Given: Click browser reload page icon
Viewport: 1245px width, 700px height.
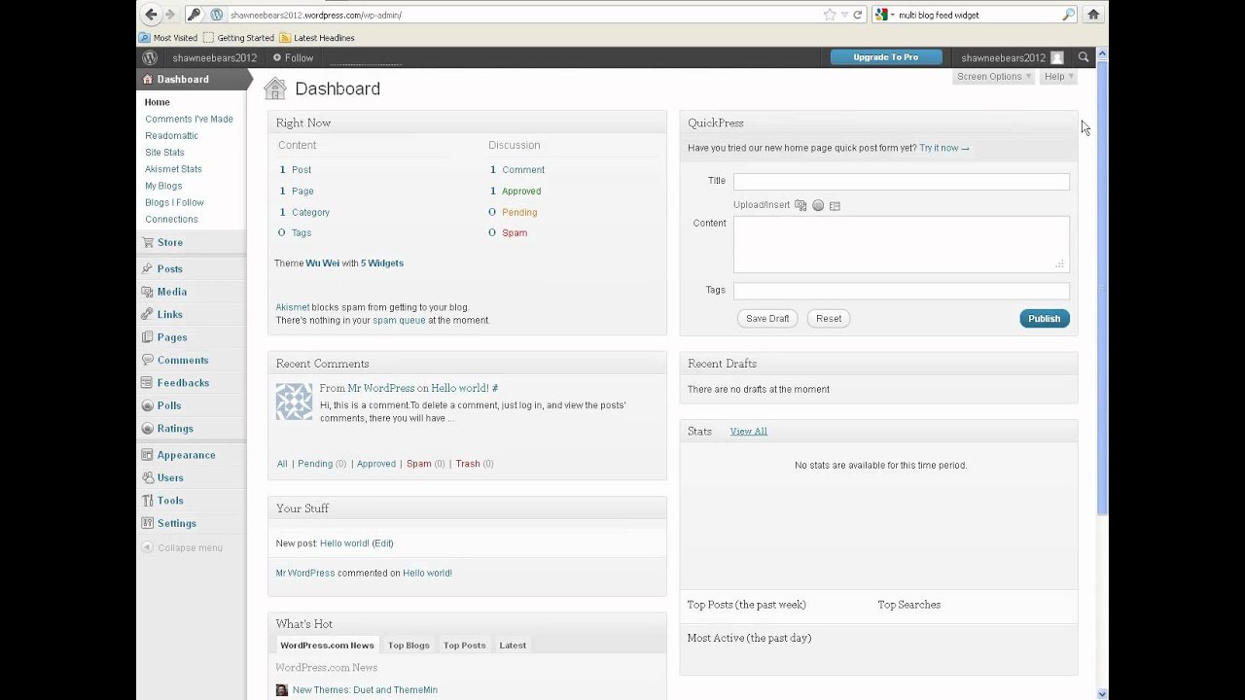Looking at the screenshot, I should tap(858, 15).
